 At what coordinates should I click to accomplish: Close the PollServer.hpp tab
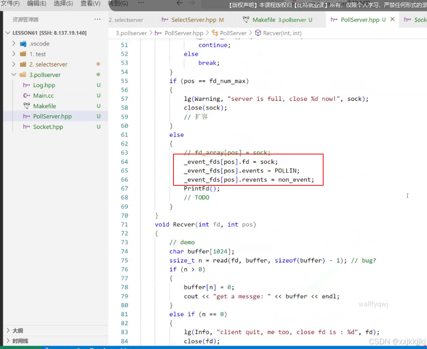[392, 19]
